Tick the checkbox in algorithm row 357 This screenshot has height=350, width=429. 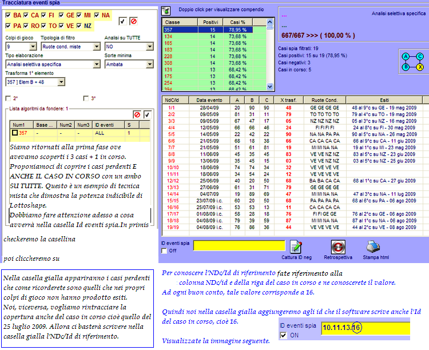coord(15,133)
